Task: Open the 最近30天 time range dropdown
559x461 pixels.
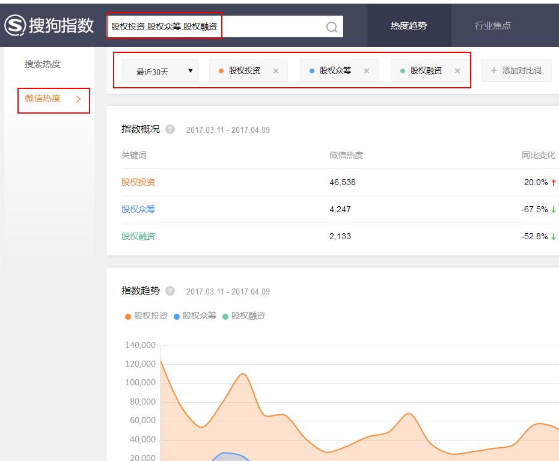Action: [160, 70]
